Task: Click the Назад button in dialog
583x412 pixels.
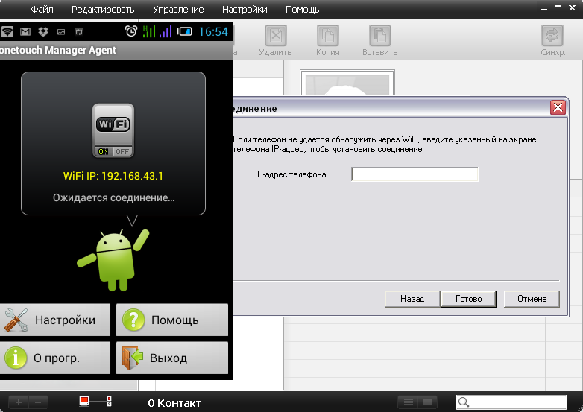Action: click(412, 299)
